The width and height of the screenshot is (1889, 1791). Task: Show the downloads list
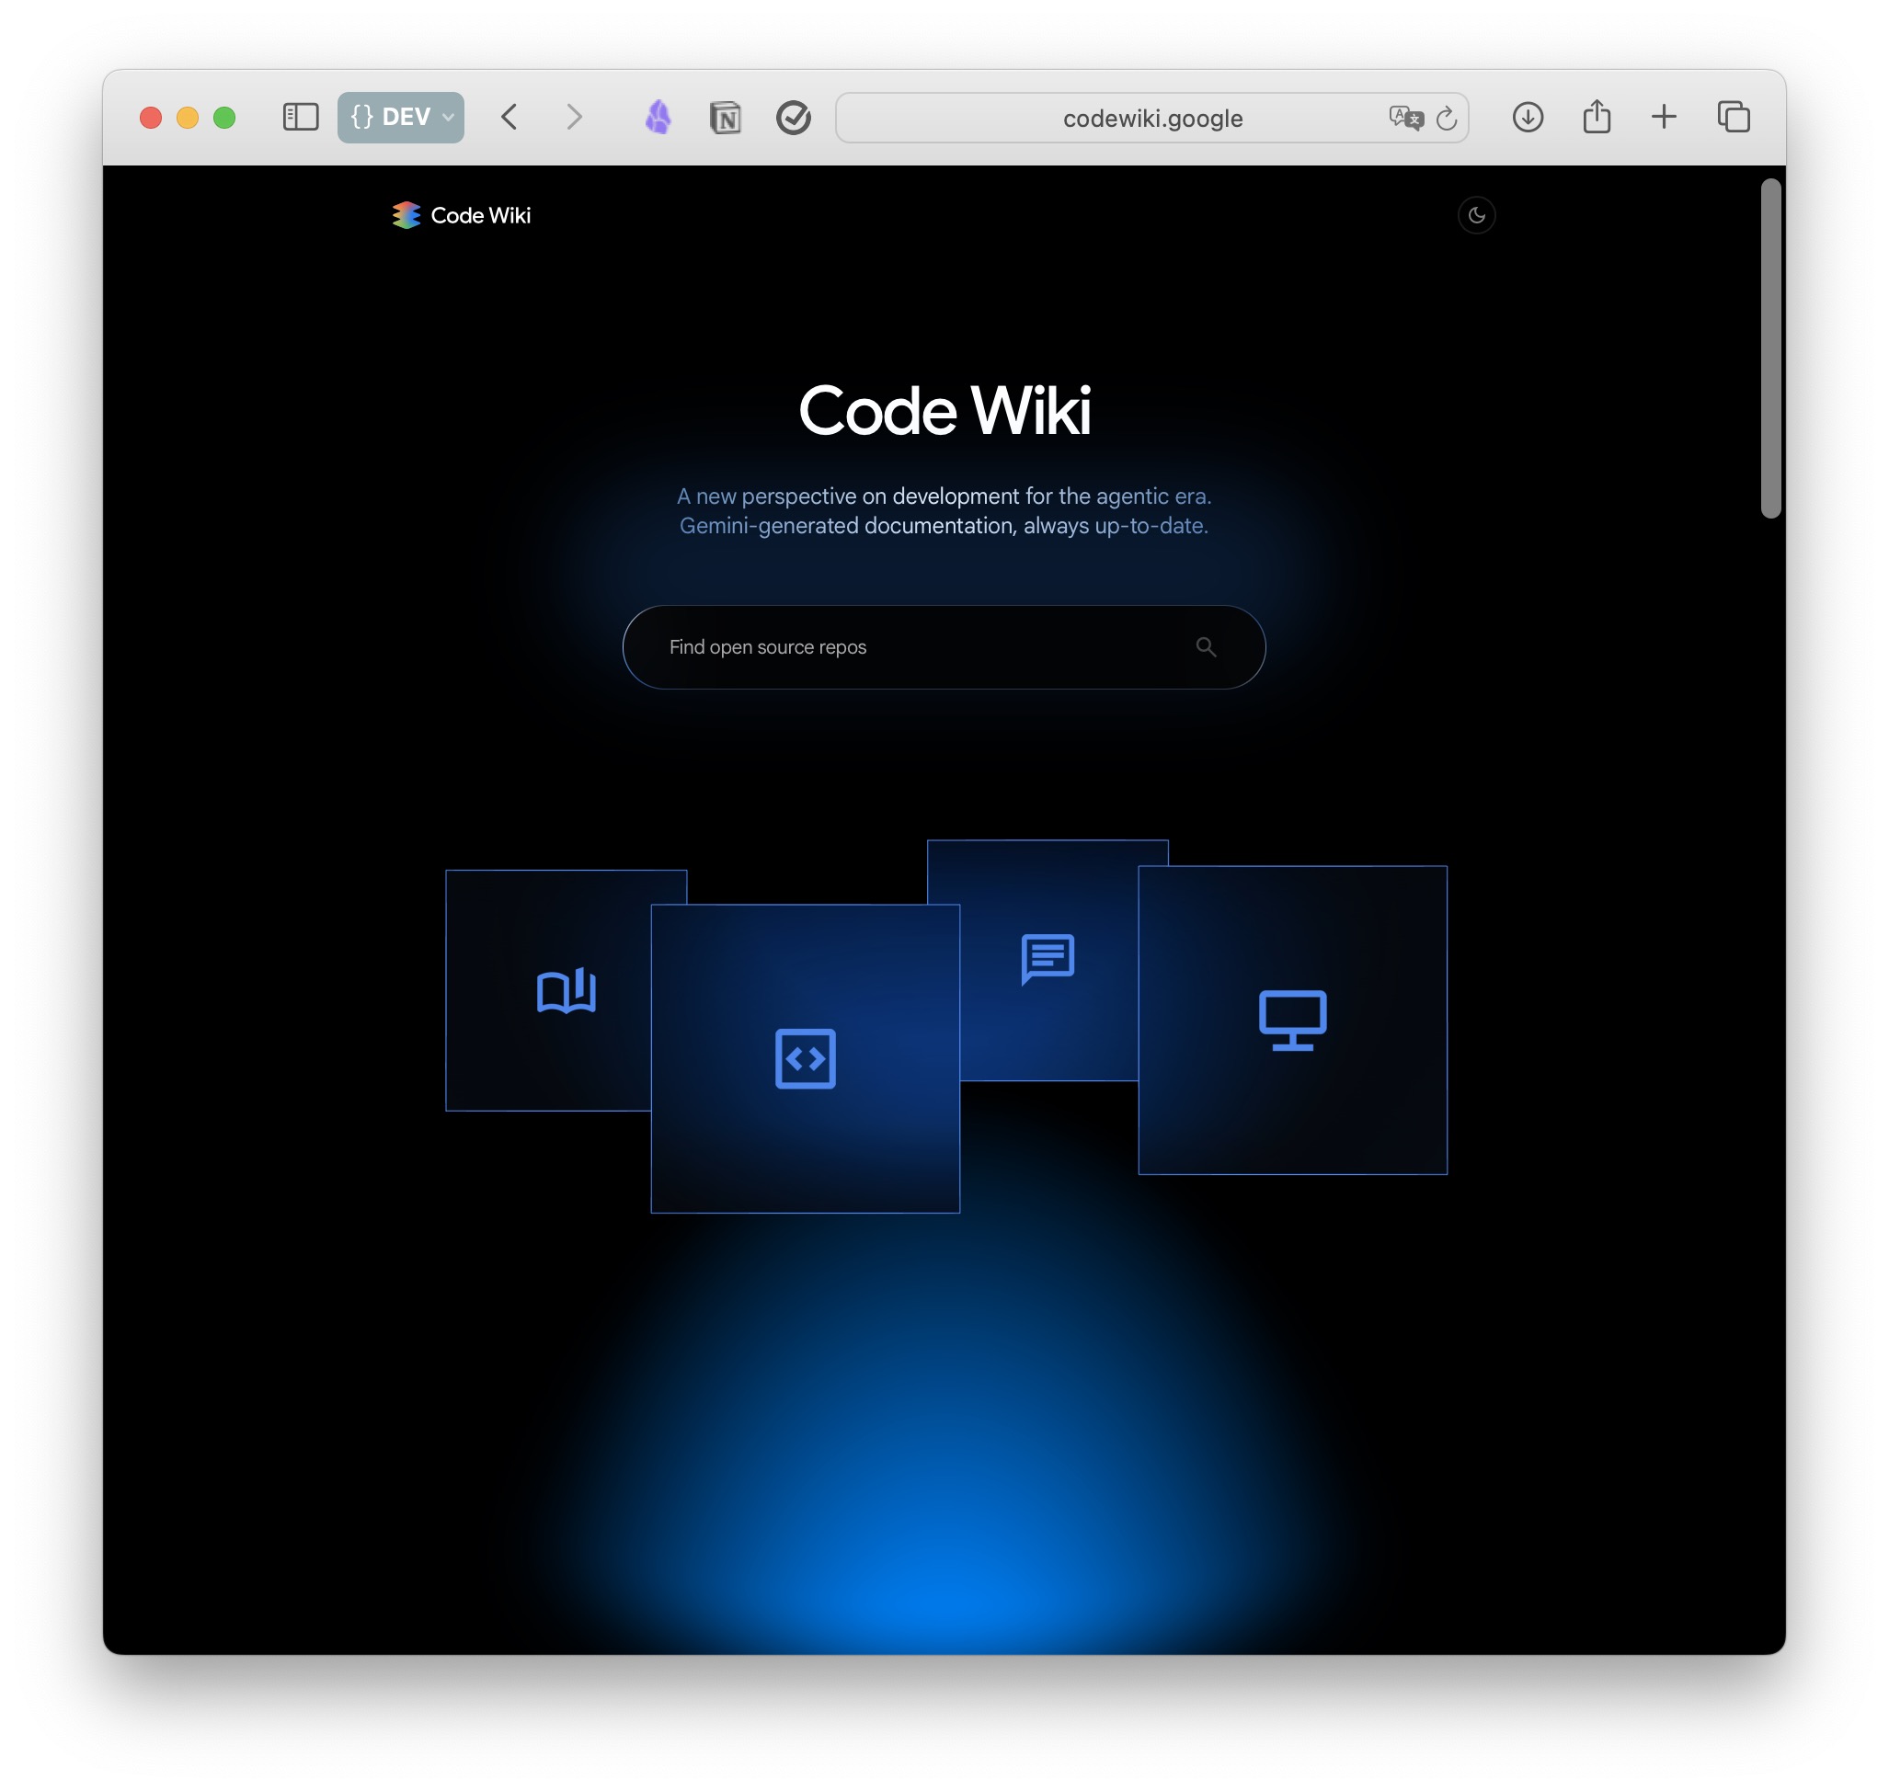tap(1527, 118)
